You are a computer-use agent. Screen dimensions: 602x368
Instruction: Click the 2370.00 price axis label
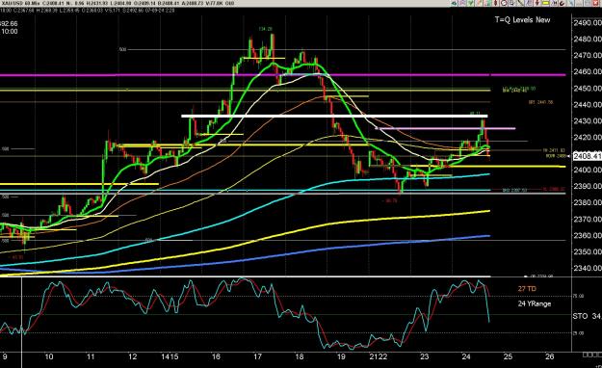click(588, 219)
